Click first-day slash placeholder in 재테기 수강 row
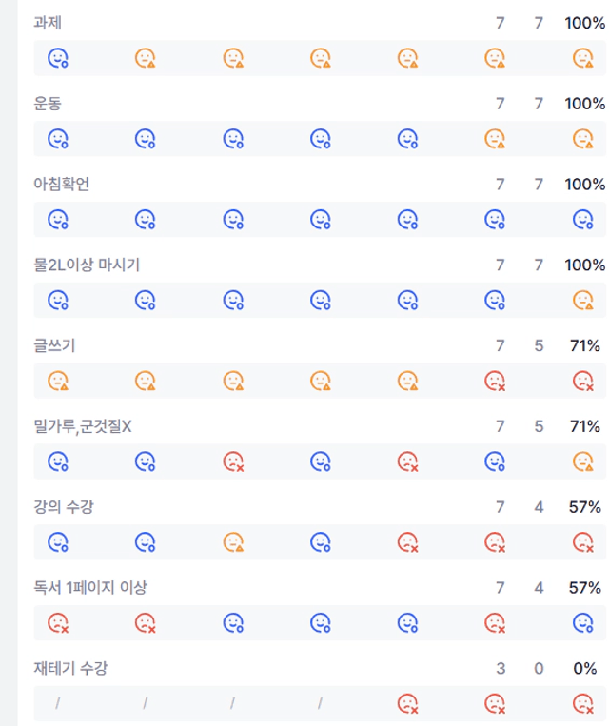609x726 pixels. 58,704
